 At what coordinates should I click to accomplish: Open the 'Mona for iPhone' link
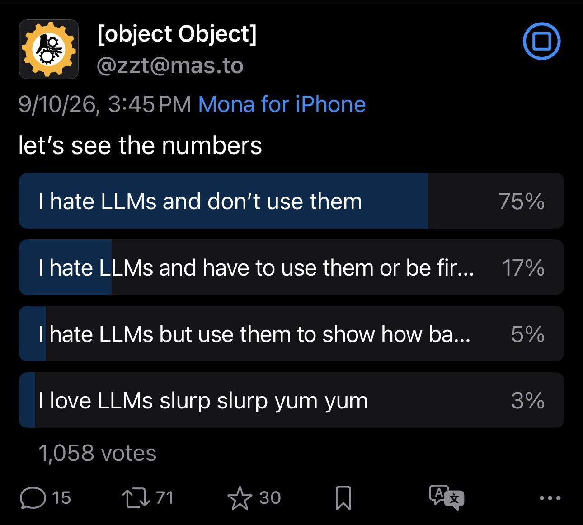282,104
